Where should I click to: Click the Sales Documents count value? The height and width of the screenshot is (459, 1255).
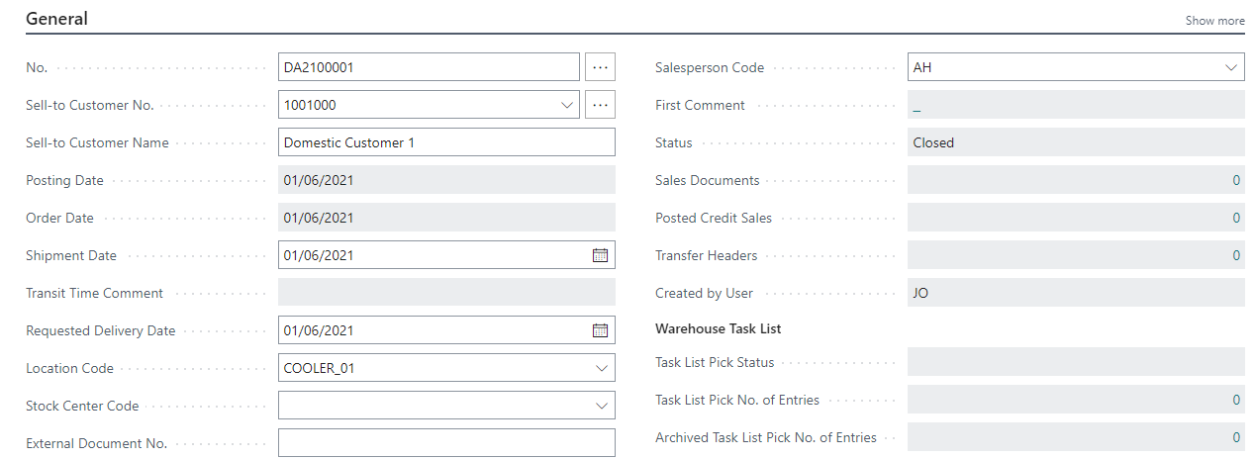1235,180
